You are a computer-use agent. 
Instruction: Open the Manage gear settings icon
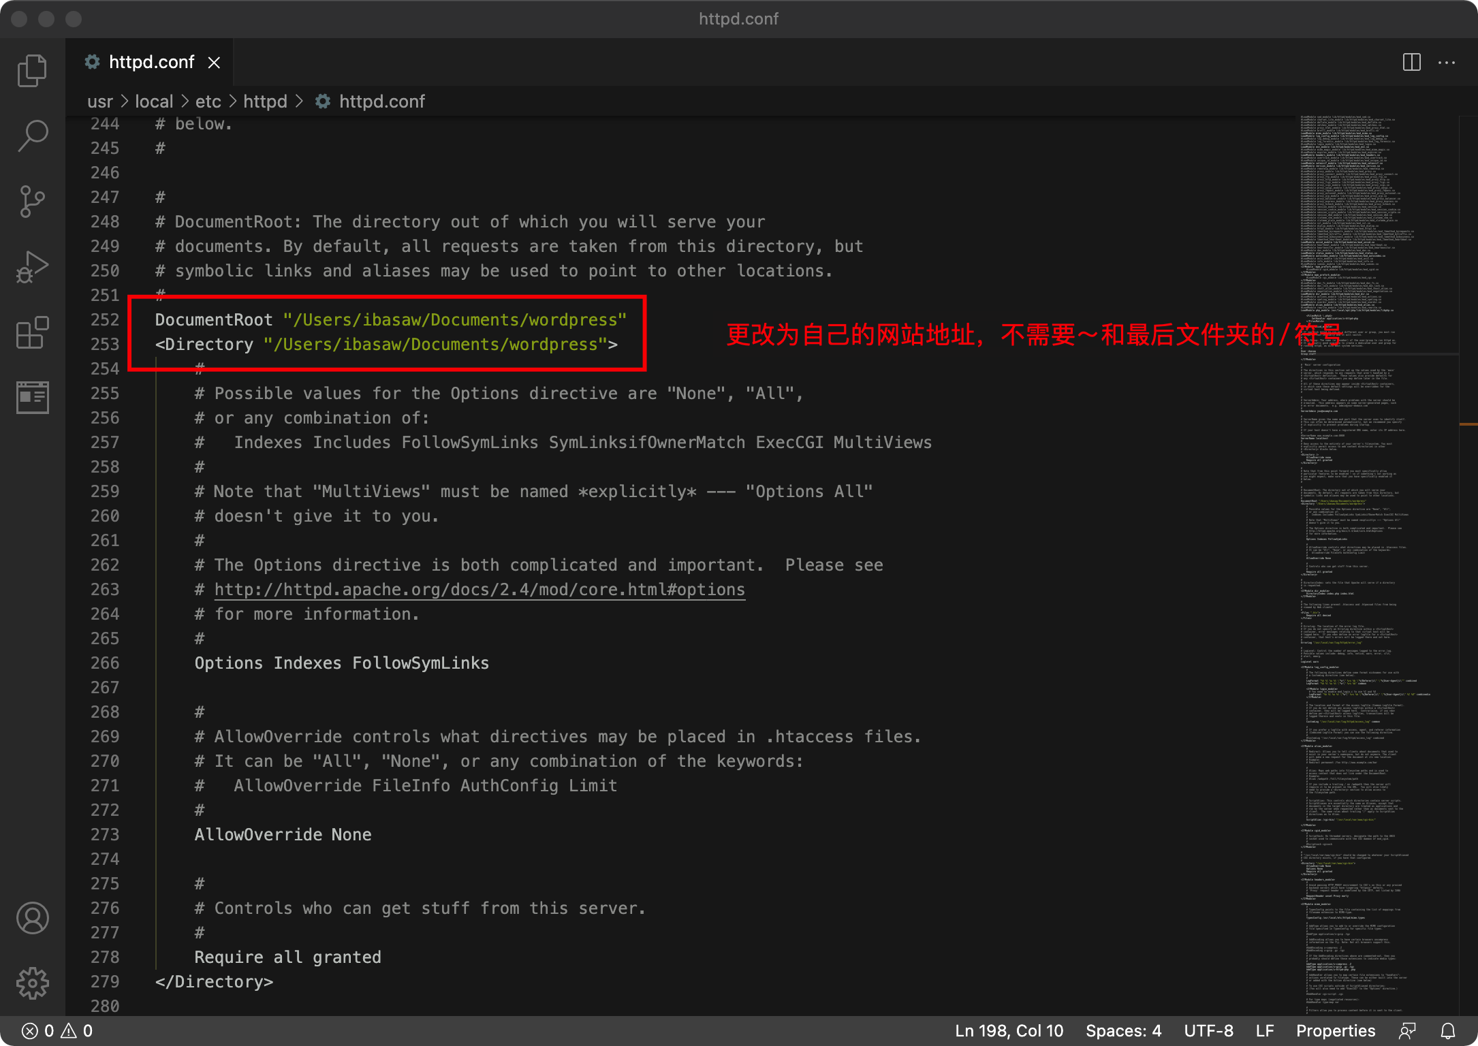pos(32,983)
